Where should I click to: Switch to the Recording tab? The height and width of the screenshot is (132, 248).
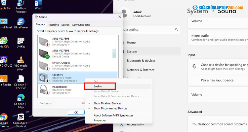[x=53, y=25]
